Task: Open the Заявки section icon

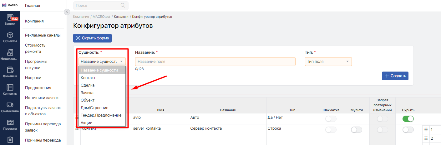Action: click(10, 18)
